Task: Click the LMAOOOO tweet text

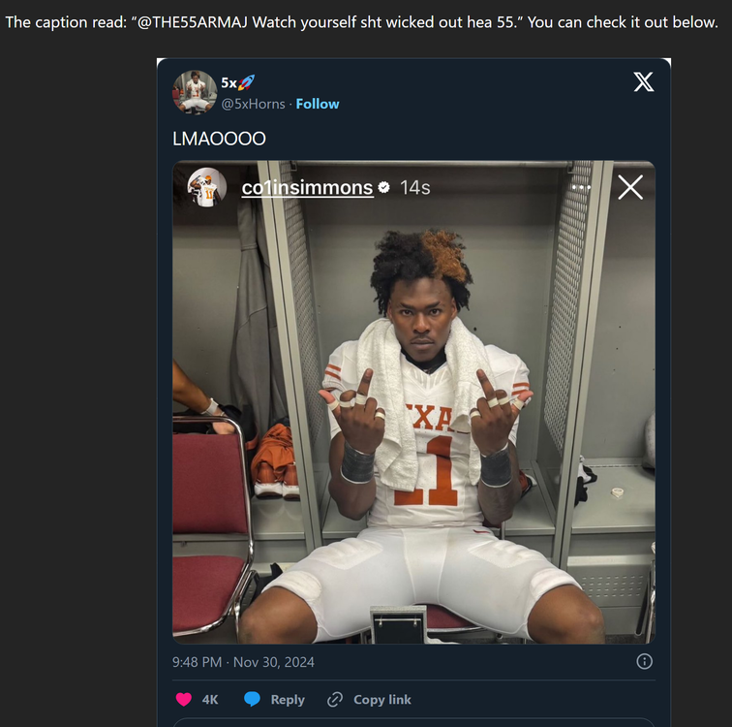Action: 219,139
